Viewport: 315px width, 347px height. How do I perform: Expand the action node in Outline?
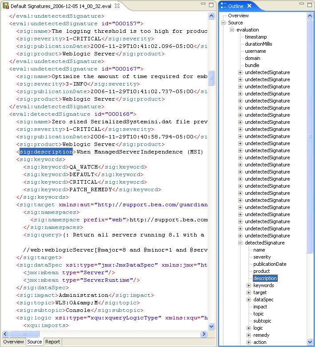click(248, 343)
